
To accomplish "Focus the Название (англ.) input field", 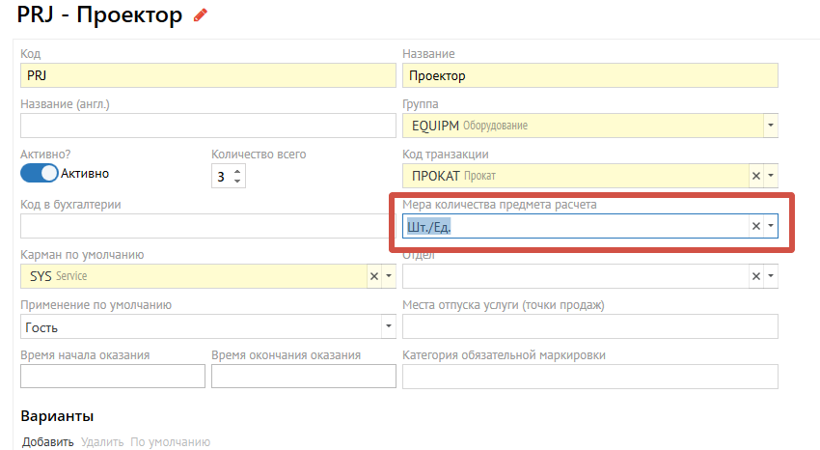I will click(207, 126).
